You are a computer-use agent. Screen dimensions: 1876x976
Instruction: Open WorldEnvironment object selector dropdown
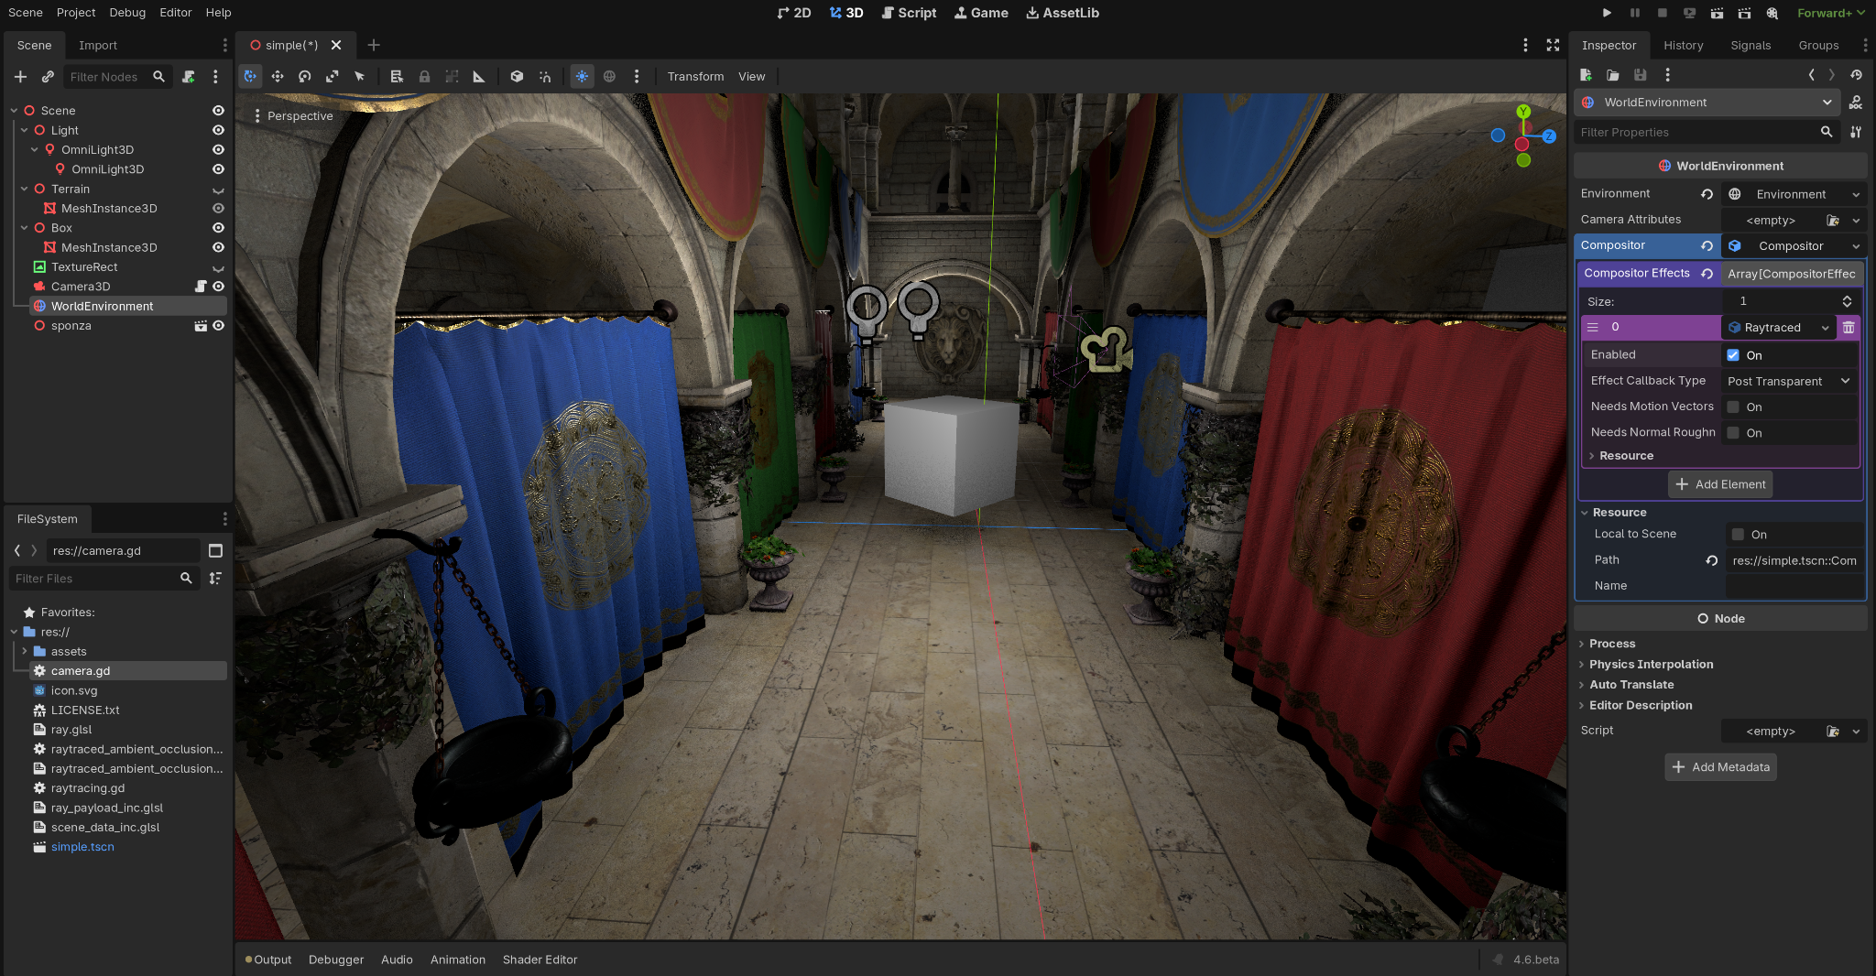click(1708, 103)
